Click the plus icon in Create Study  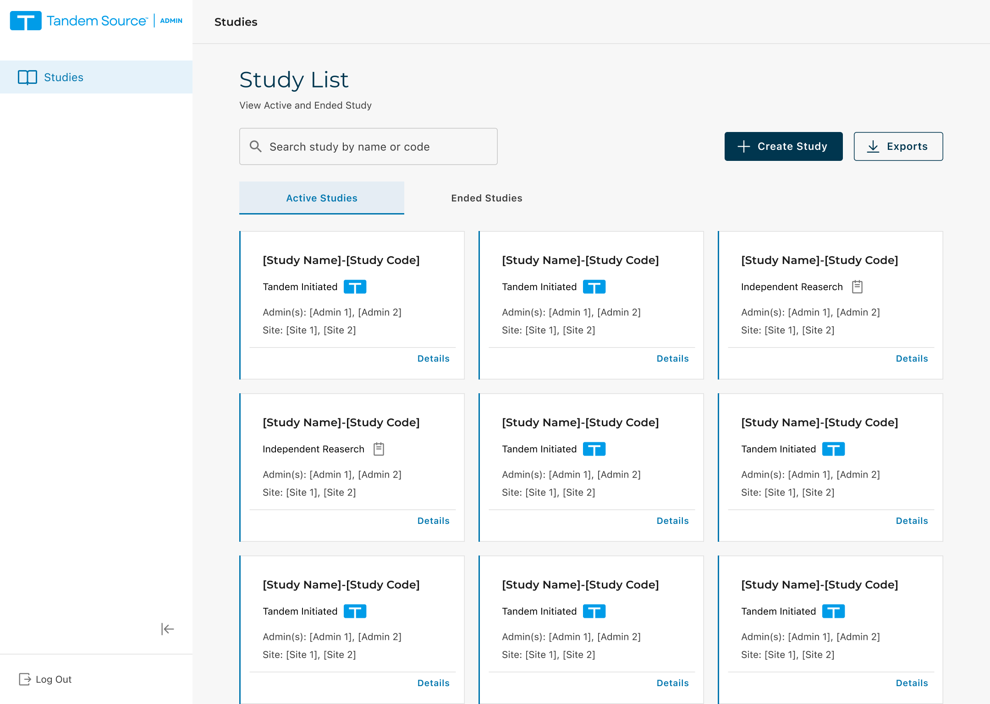pyautogui.click(x=743, y=147)
